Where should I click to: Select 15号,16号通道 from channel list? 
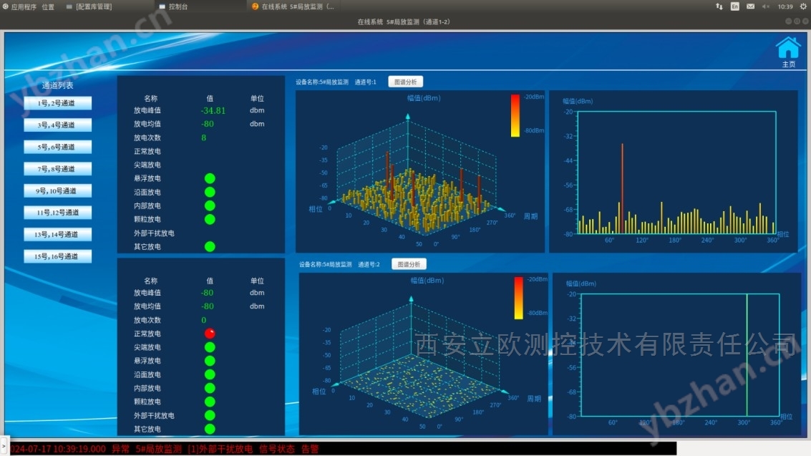tap(58, 256)
